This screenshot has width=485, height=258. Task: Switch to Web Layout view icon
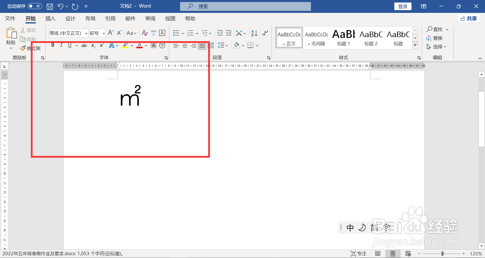[408, 253]
